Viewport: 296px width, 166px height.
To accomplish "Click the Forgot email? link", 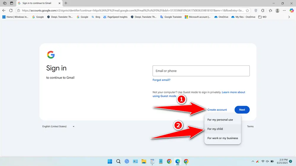I will 161,80.
